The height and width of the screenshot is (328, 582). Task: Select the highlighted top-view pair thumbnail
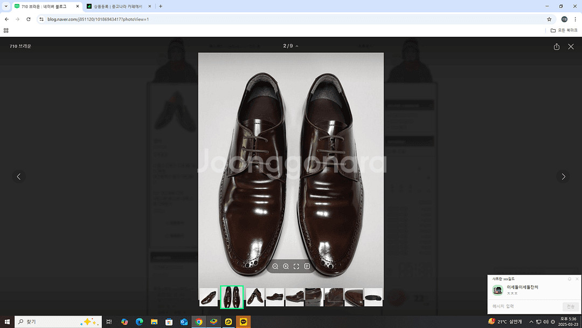click(x=232, y=297)
